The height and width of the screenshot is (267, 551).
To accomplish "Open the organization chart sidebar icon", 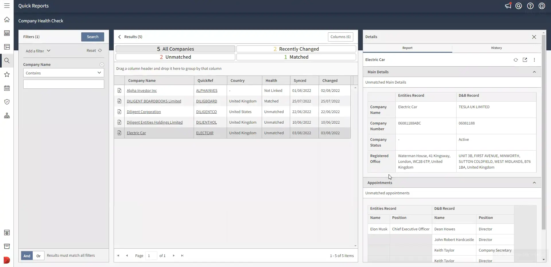I will [7, 116].
